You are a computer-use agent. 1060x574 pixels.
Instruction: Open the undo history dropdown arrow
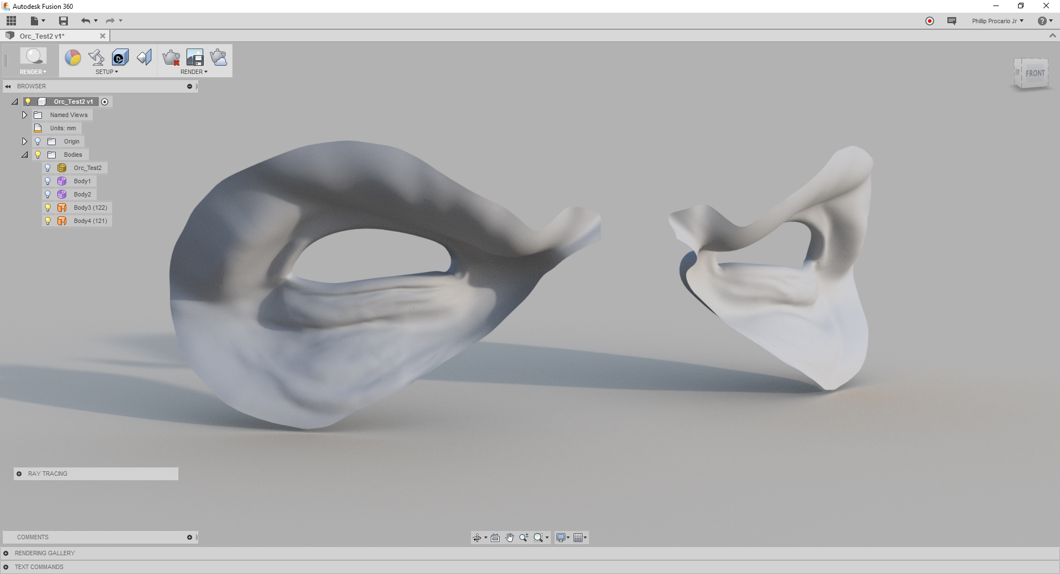point(96,21)
